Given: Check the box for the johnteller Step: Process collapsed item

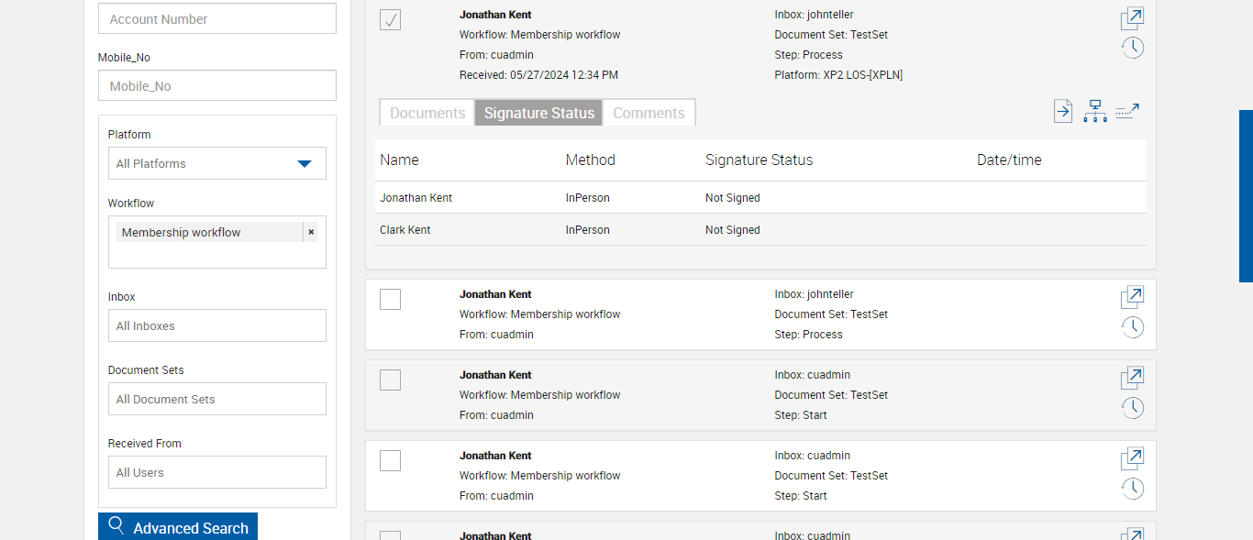Looking at the screenshot, I should coord(390,299).
